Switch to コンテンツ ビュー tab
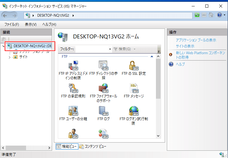Viewport: 228px width, 158px height. tap(93, 146)
